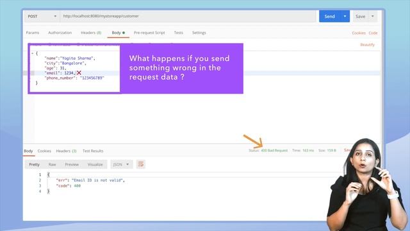Viewport: 410px width, 231px height.
Task: Click the Code link
Action: click(x=373, y=33)
